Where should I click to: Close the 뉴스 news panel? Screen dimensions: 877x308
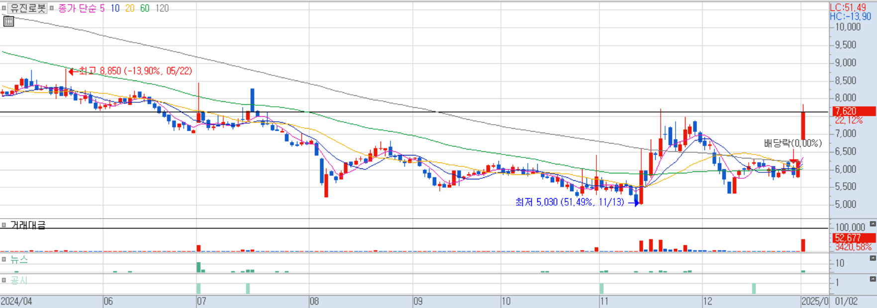(x=873, y=258)
